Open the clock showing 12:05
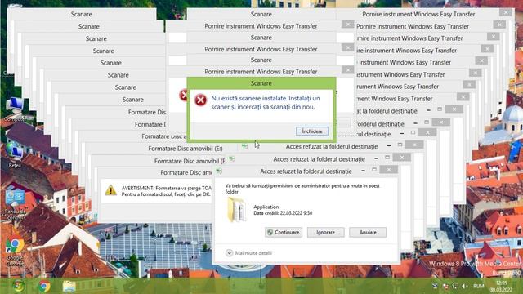Screen dimensions: 523x294 point(501,286)
